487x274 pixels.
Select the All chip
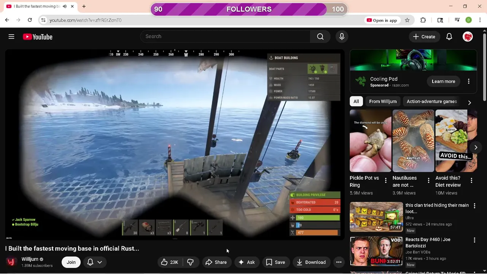[356, 102]
